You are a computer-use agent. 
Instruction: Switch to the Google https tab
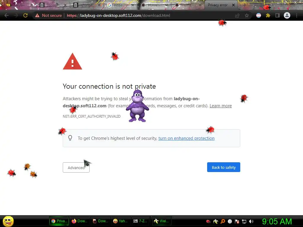point(120,5)
